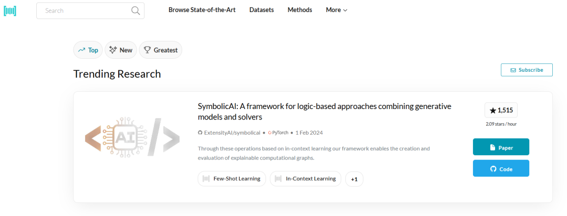
Task: Click the Papers with Code logo icon
Action: coord(10,10)
